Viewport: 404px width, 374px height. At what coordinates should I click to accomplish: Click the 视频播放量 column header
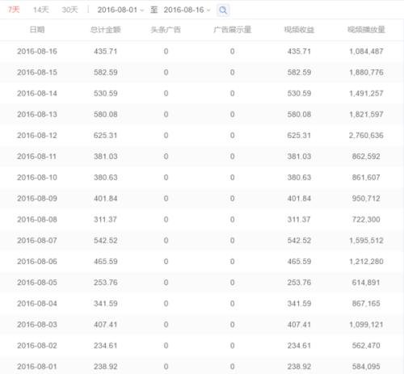pos(366,30)
